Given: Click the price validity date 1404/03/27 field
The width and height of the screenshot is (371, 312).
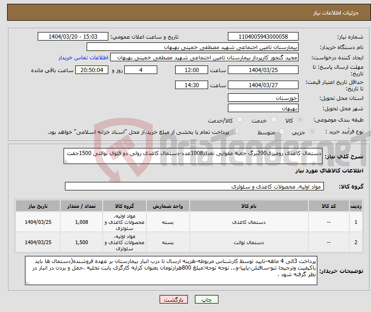Looking at the screenshot, I should point(263,85).
